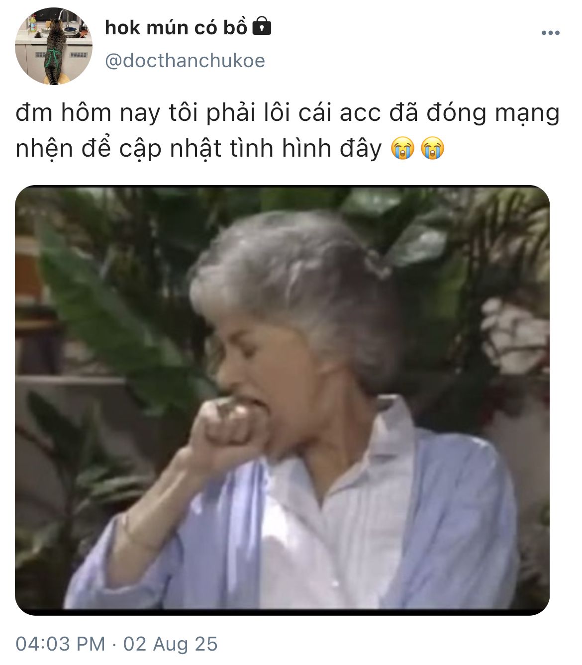This screenshot has height=665, width=582.
Task: Click the first crying face emoji
Action: 402,149
